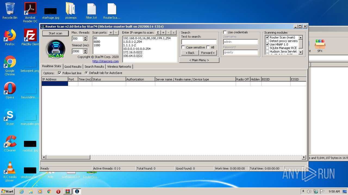The image size is (348, 195).
Task: Open the Recycle Bin desktop icon
Action: 10,11
